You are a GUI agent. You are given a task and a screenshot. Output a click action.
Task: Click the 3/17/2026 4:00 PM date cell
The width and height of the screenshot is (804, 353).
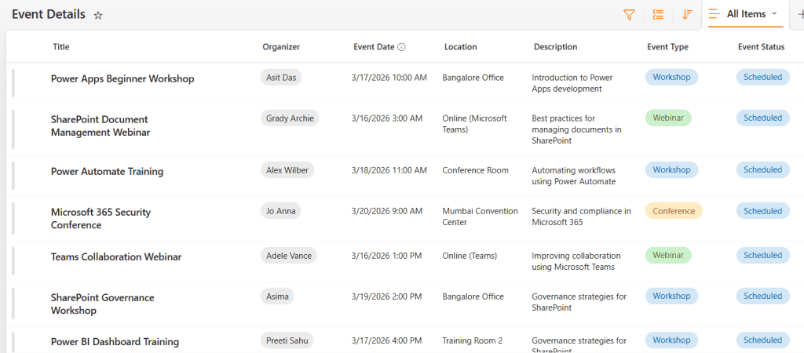pos(387,340)
